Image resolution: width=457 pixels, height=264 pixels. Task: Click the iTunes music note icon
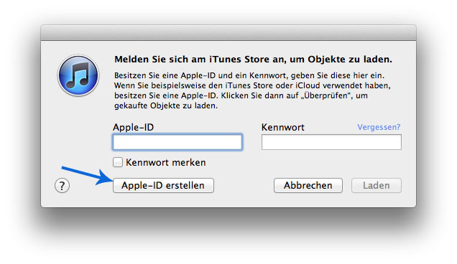coord(78,75)
